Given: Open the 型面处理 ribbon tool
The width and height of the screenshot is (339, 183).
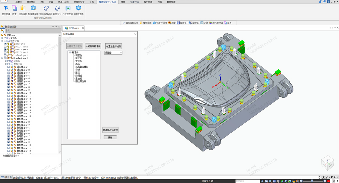Looking at the screenshot, I should pyautogui.click(x=6, y=10).
